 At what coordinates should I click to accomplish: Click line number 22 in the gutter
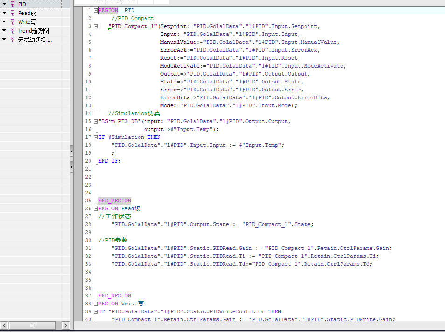click(88, 177)
